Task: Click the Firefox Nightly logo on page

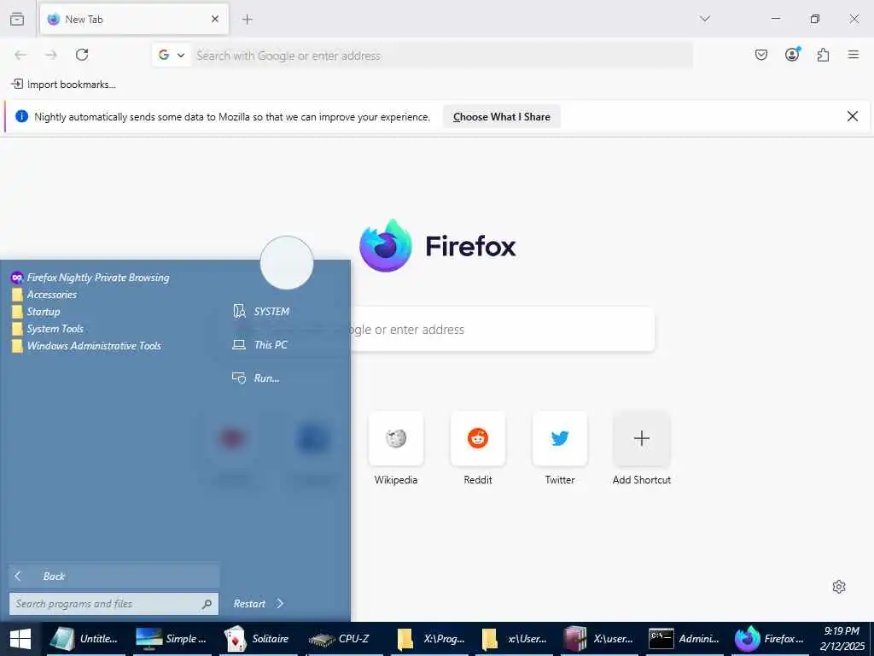Action: [x=385, y=245]
